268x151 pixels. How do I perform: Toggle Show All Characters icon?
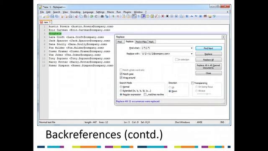click(x=139, y=16)
